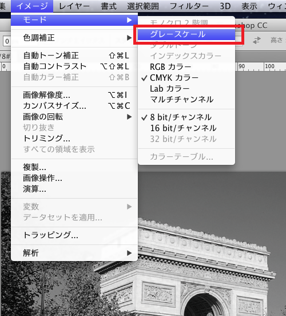Open 画像解像度... dialog
This screenshot has width=286, height=316.
(x=74, y=95)
